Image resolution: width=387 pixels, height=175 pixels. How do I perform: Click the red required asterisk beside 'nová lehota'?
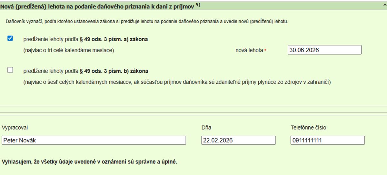(x=265, y=51)
